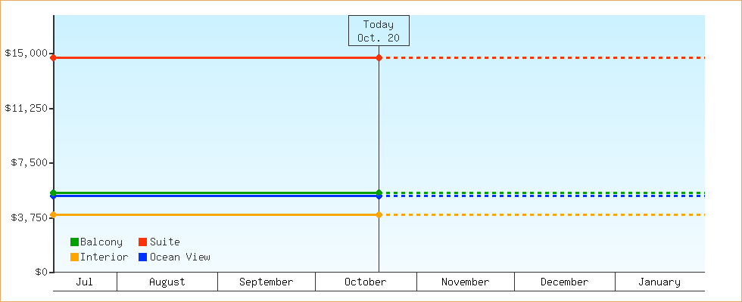Select the January month on timeline axis
The width and height of the screenshot is (742, 302).
pyautogui.click(x=659, y=282)
